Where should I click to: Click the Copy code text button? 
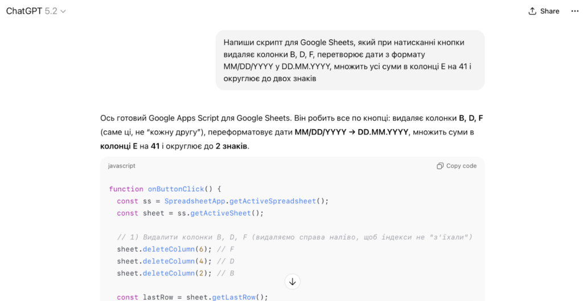461,166
